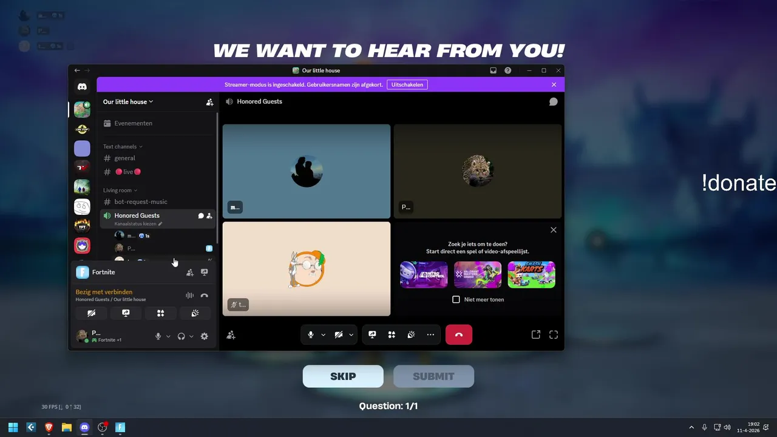Open the Discord help icon
The image size is (777, 437).
tap(507, 70)
